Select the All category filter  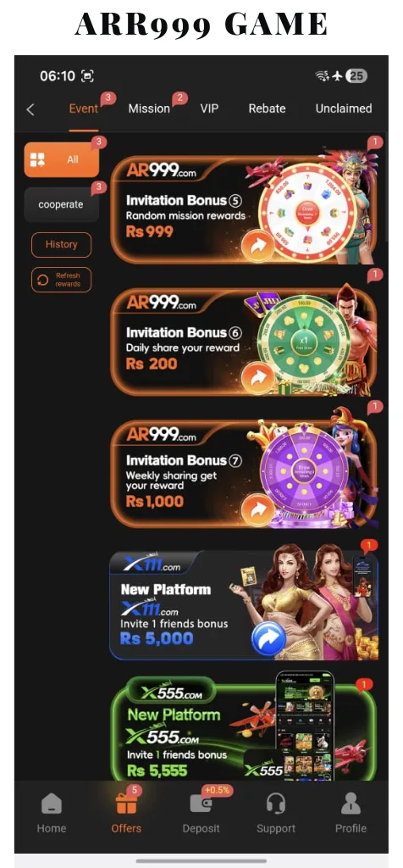[x=61, y=159]
